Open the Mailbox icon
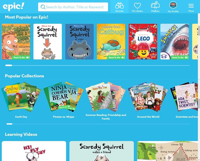 tap(155, 5)
